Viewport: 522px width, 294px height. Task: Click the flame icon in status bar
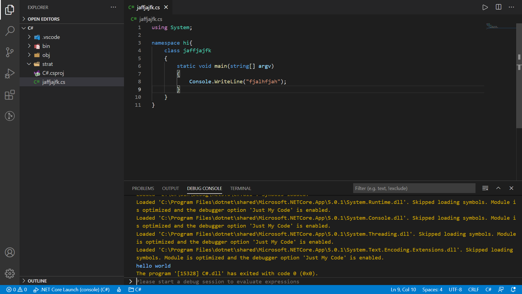click(x=119, y=290)
